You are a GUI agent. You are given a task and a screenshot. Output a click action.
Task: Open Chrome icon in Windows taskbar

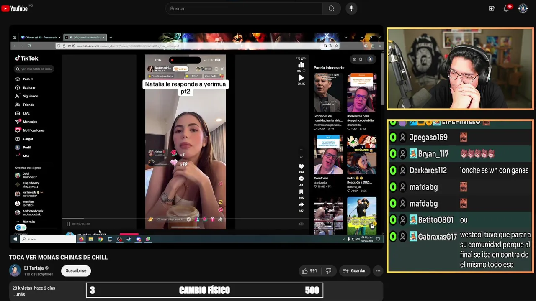click(x=100, y=239)
